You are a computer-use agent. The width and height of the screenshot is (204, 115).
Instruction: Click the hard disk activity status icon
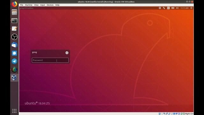[159, 114]
